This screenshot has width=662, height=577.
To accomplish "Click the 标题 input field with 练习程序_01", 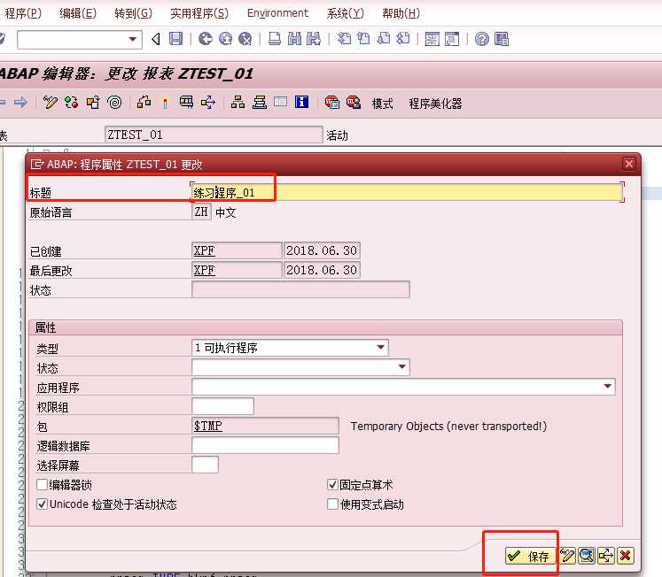I will click(407, 192).
